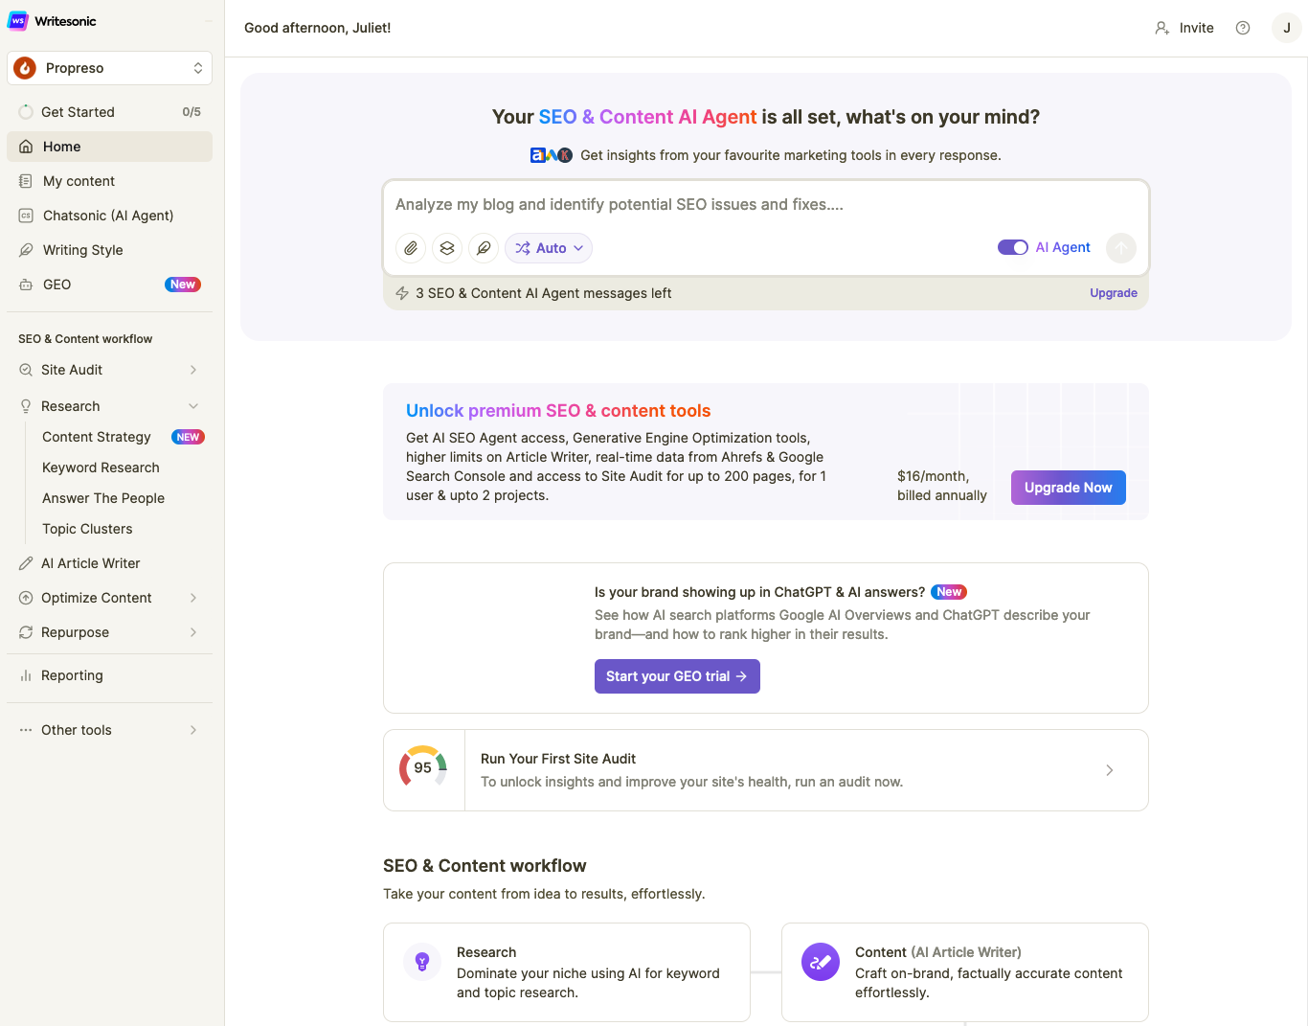The width and height of the screenshot is (1308, 1026).
Task: Click the Writesonic logo icon
Action: coord(17,21)
